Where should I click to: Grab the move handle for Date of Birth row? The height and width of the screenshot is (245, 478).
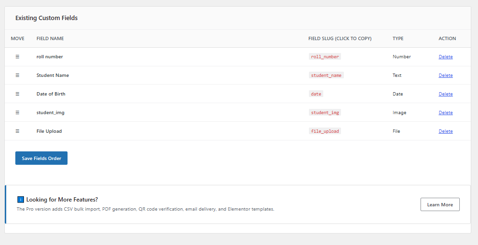click(x=17, y=94)
